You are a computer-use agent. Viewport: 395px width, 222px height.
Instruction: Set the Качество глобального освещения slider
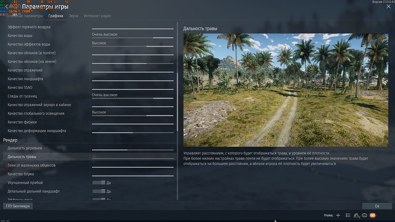133,115
